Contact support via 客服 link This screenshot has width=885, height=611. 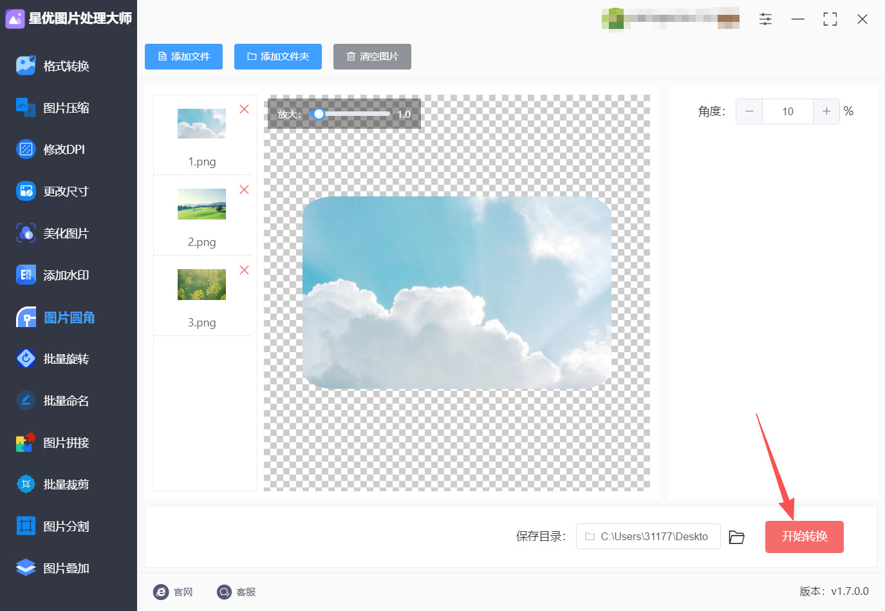[x=236, y=592]
